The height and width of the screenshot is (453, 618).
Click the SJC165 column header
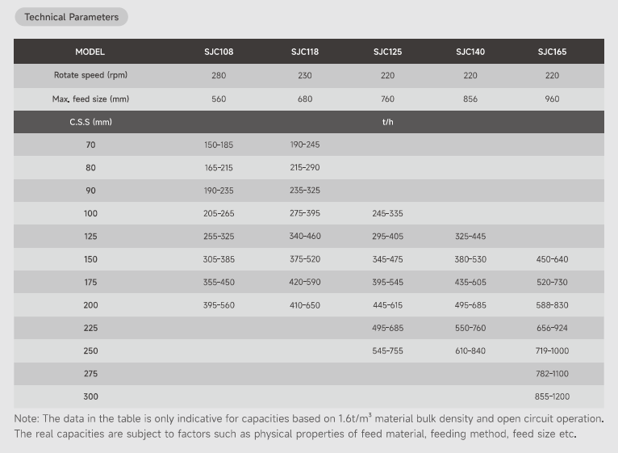click(x=552, y=52)
